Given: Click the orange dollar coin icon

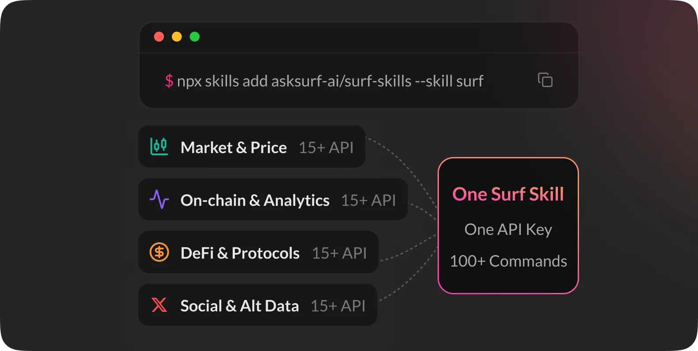Looking at the screenshot, I should (x=159, y=252).
